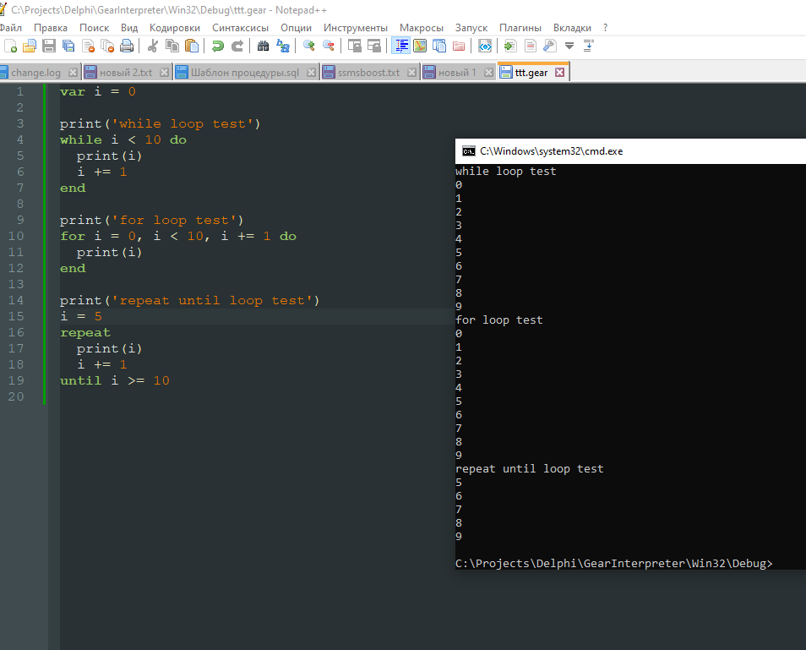Open the Кодировки menu
Screen dimensions: 806x650
pyautogui.click(x=174, y=27)
